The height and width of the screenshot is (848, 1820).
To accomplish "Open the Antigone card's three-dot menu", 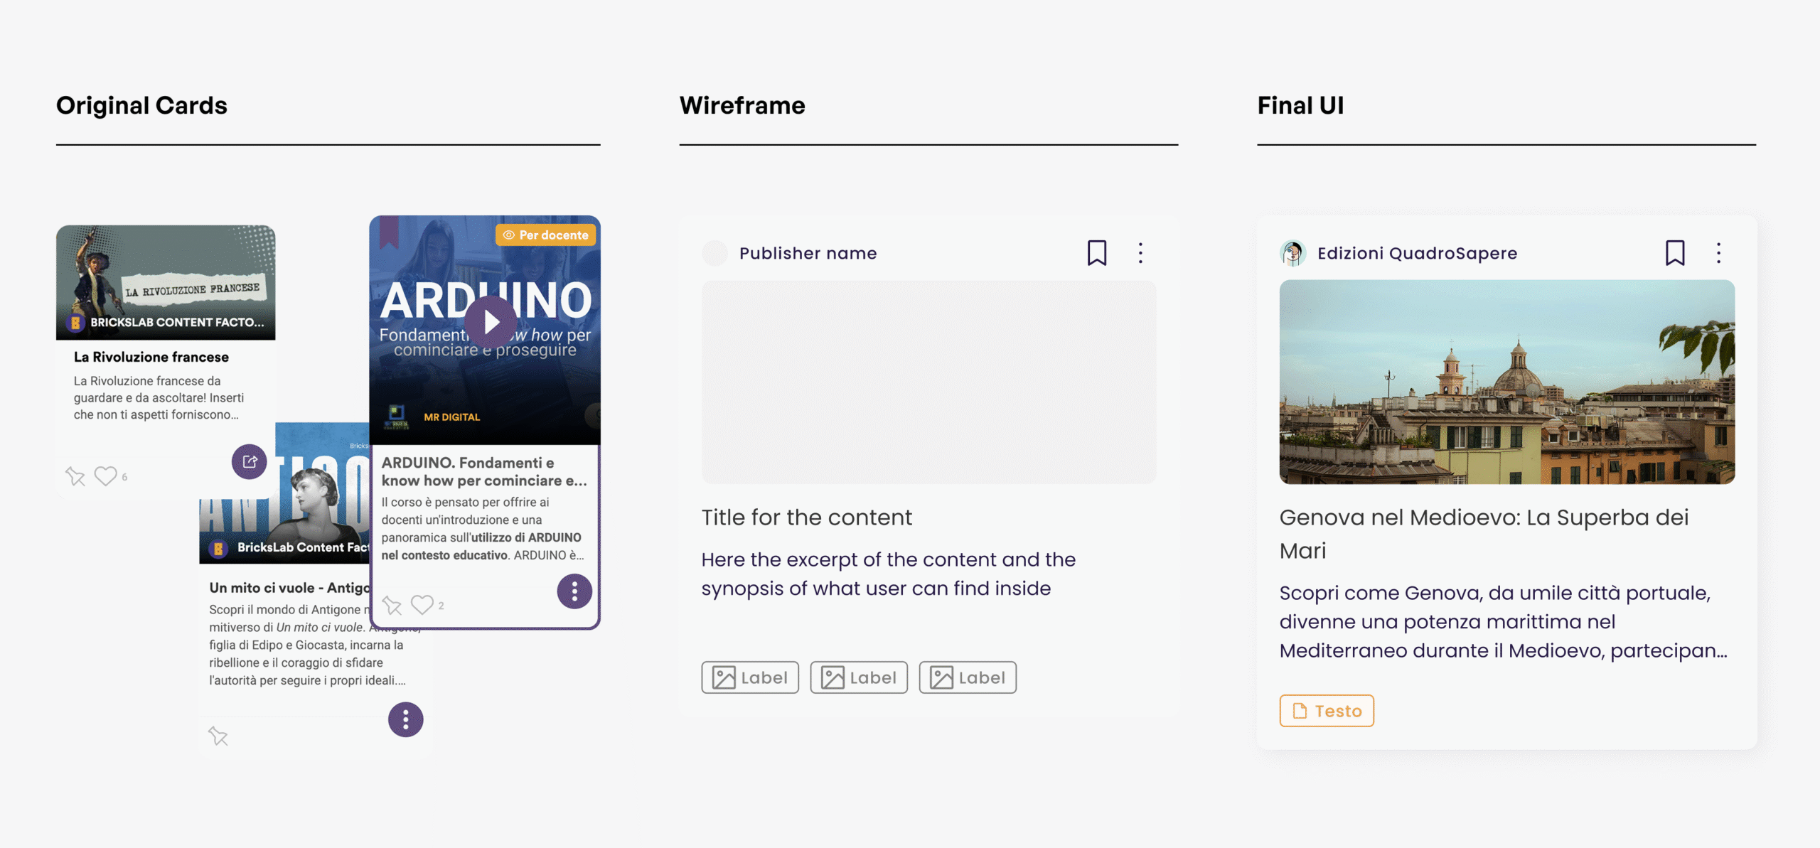I will click(405, 720).
